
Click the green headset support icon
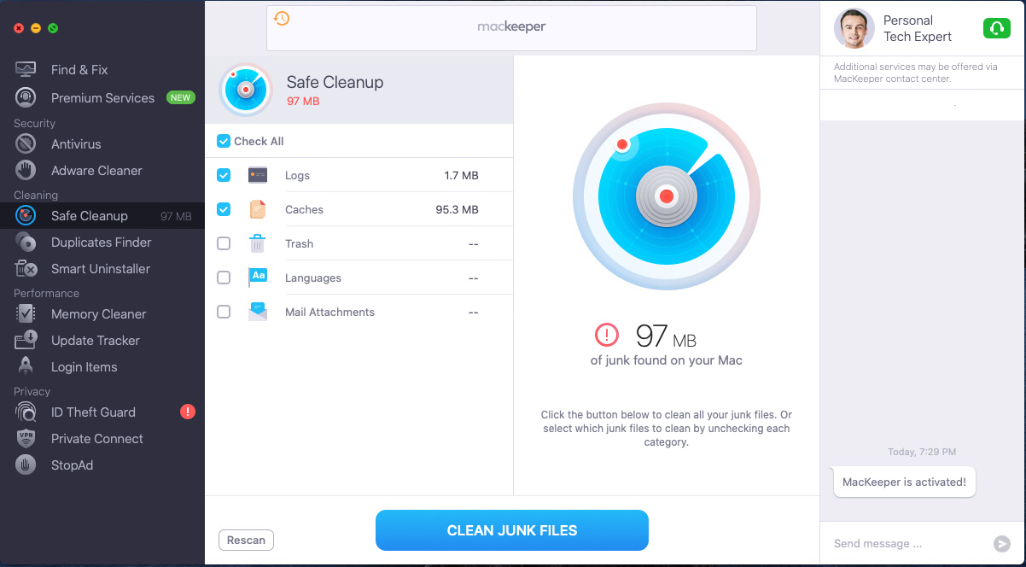point(995,29)
